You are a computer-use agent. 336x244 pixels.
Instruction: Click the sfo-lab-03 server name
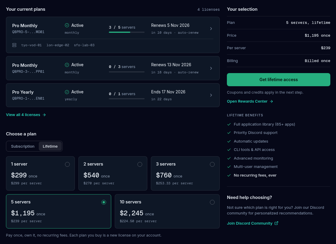pos(84,45)
